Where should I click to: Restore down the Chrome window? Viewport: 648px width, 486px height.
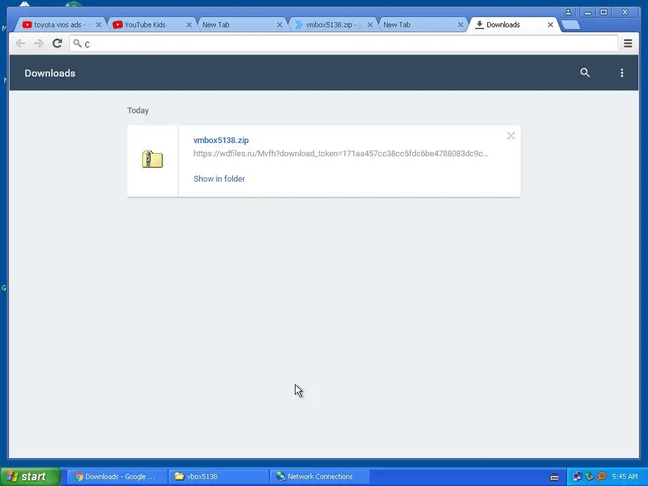pos(604,12)
